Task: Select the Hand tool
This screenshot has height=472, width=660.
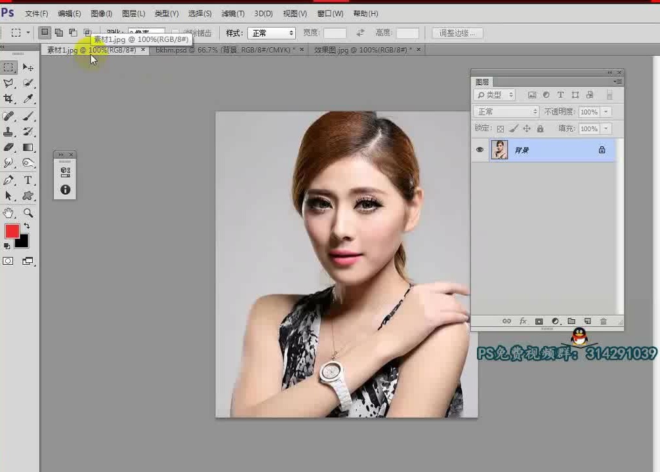Action: click(x=9, y=213)
